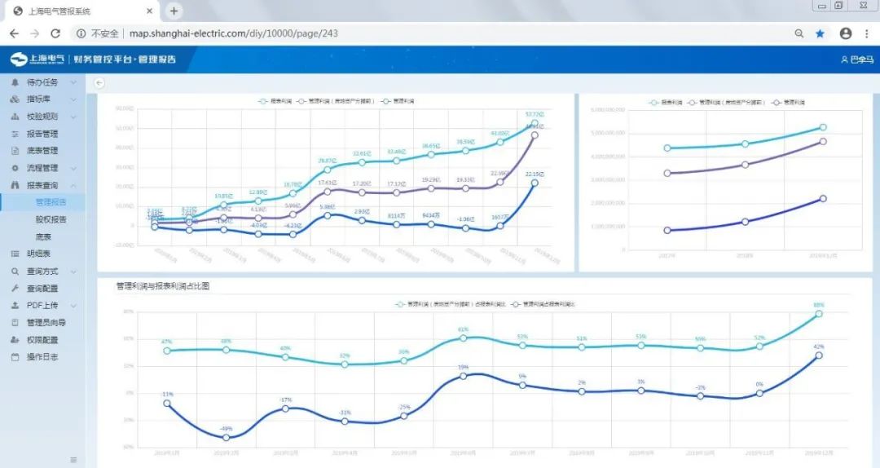Select the 底表 submenu item

tap(43, 237)
